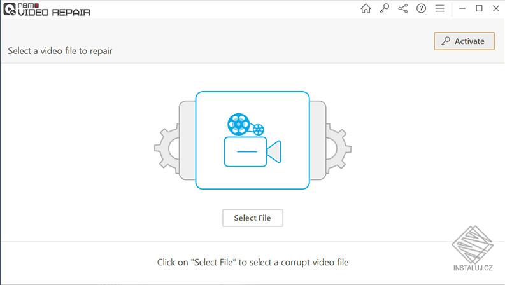This screenshot has width=505, height=285.
Task: Click the key glyph inside Activate
Action: pyautogui.click(x=446, y=41)
